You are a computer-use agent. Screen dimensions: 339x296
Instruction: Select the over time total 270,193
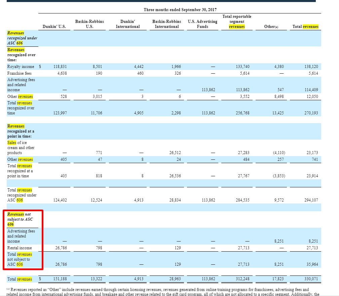click(311, 113)
